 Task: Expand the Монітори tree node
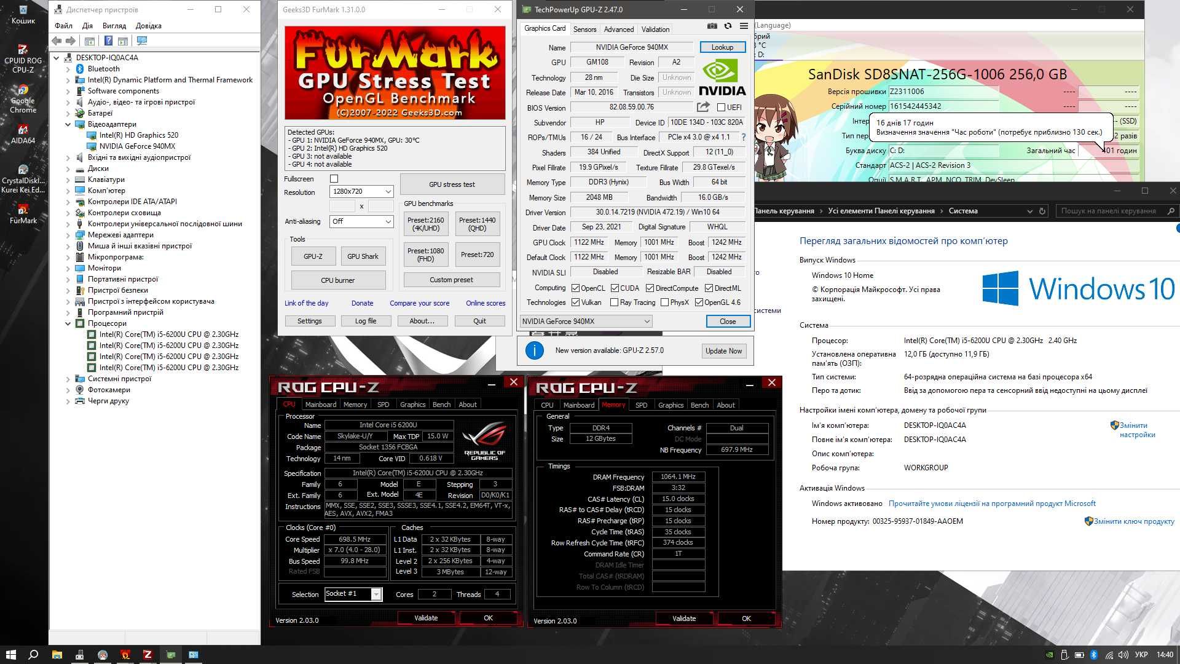68,268
